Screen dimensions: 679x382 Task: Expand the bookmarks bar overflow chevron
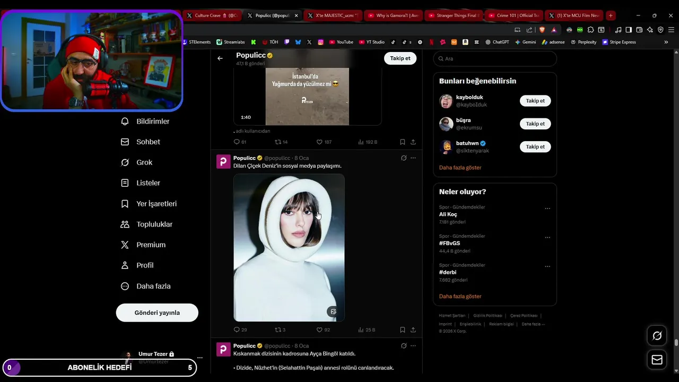666,42
